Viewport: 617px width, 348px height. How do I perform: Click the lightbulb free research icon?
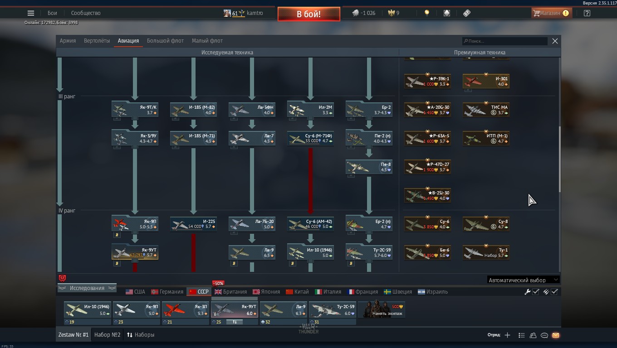pos(426,13)
